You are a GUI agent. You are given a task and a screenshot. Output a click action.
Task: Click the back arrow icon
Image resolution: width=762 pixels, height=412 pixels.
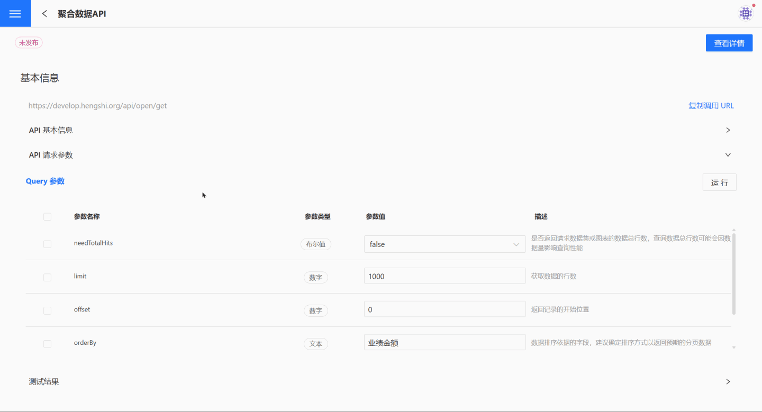point(44,14)
